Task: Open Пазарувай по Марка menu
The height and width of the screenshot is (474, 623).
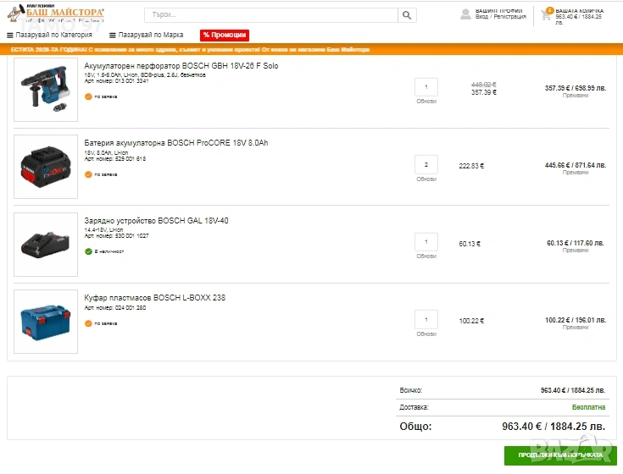Action: [x=150, y=36]
